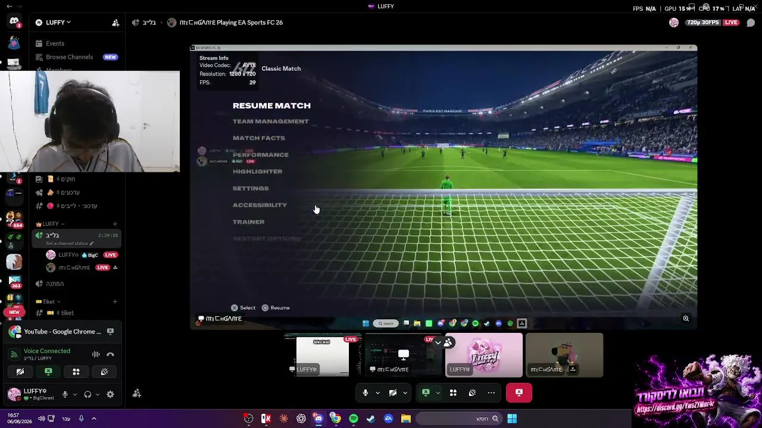Click the גלייב channel name in the header
762x428 pixels.
click(x=149, y=23)
